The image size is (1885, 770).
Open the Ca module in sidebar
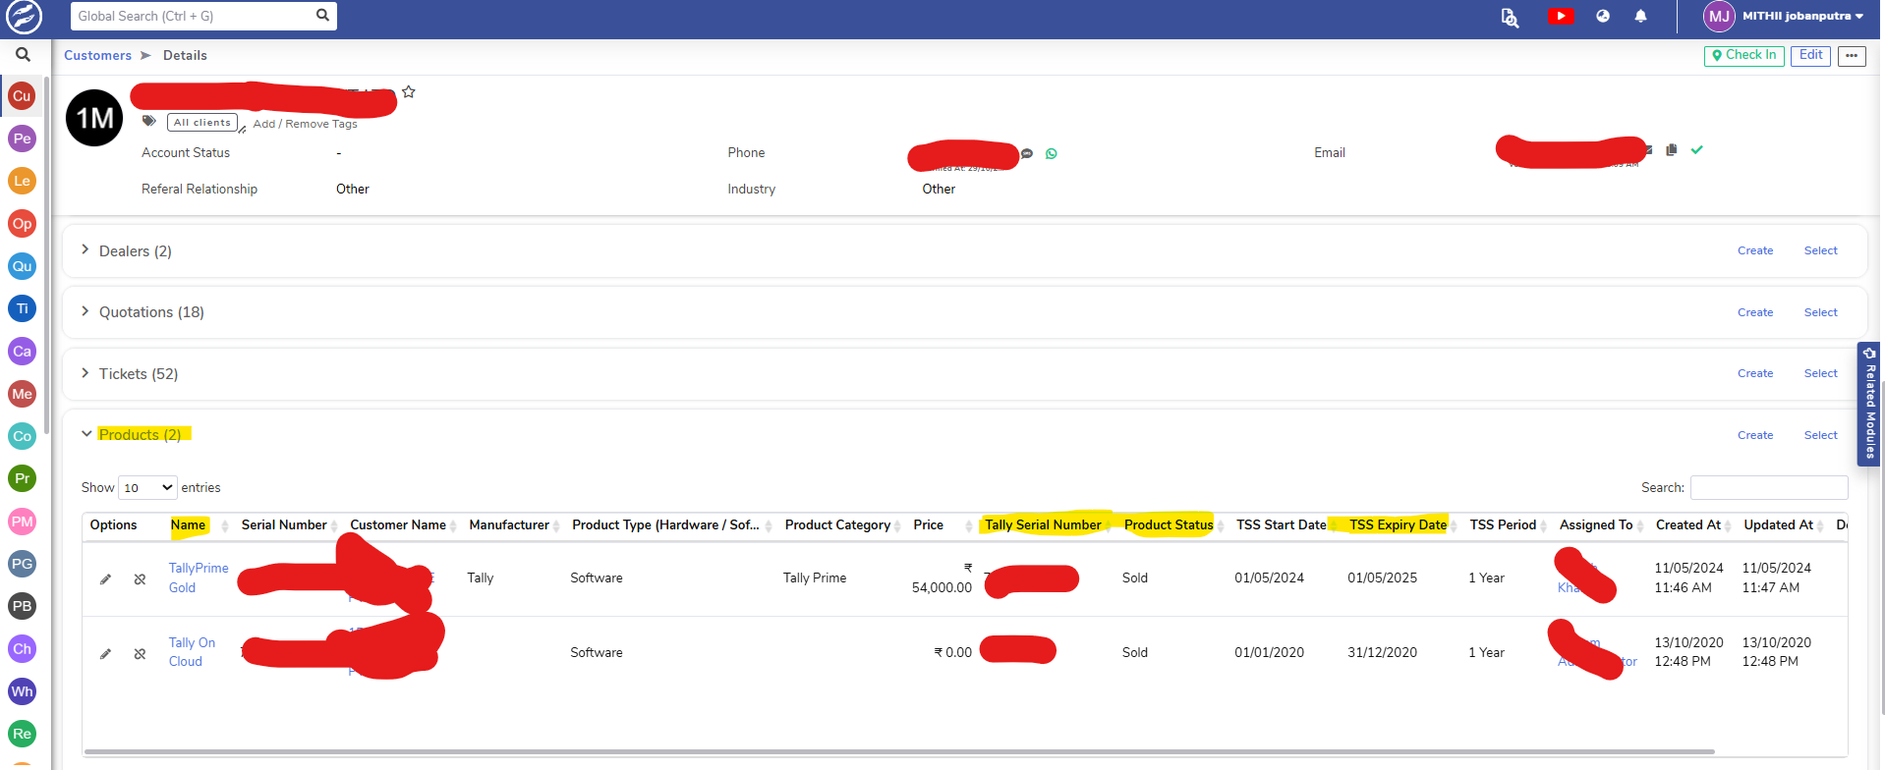[22, 351]
